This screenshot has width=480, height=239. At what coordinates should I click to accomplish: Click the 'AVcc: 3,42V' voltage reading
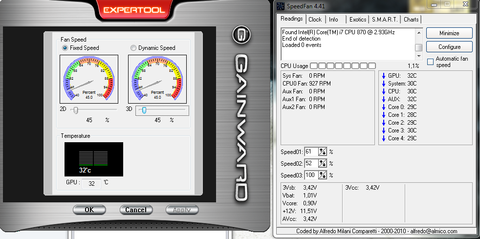click(300, 219)
